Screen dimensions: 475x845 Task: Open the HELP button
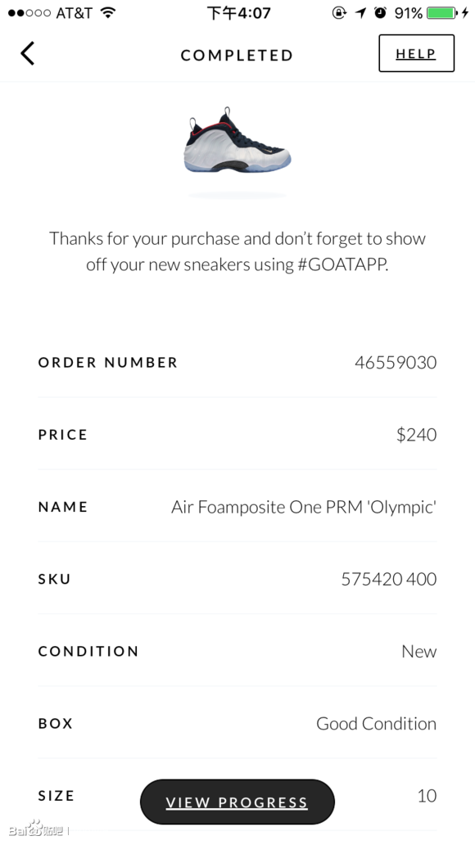pos(416,53)
